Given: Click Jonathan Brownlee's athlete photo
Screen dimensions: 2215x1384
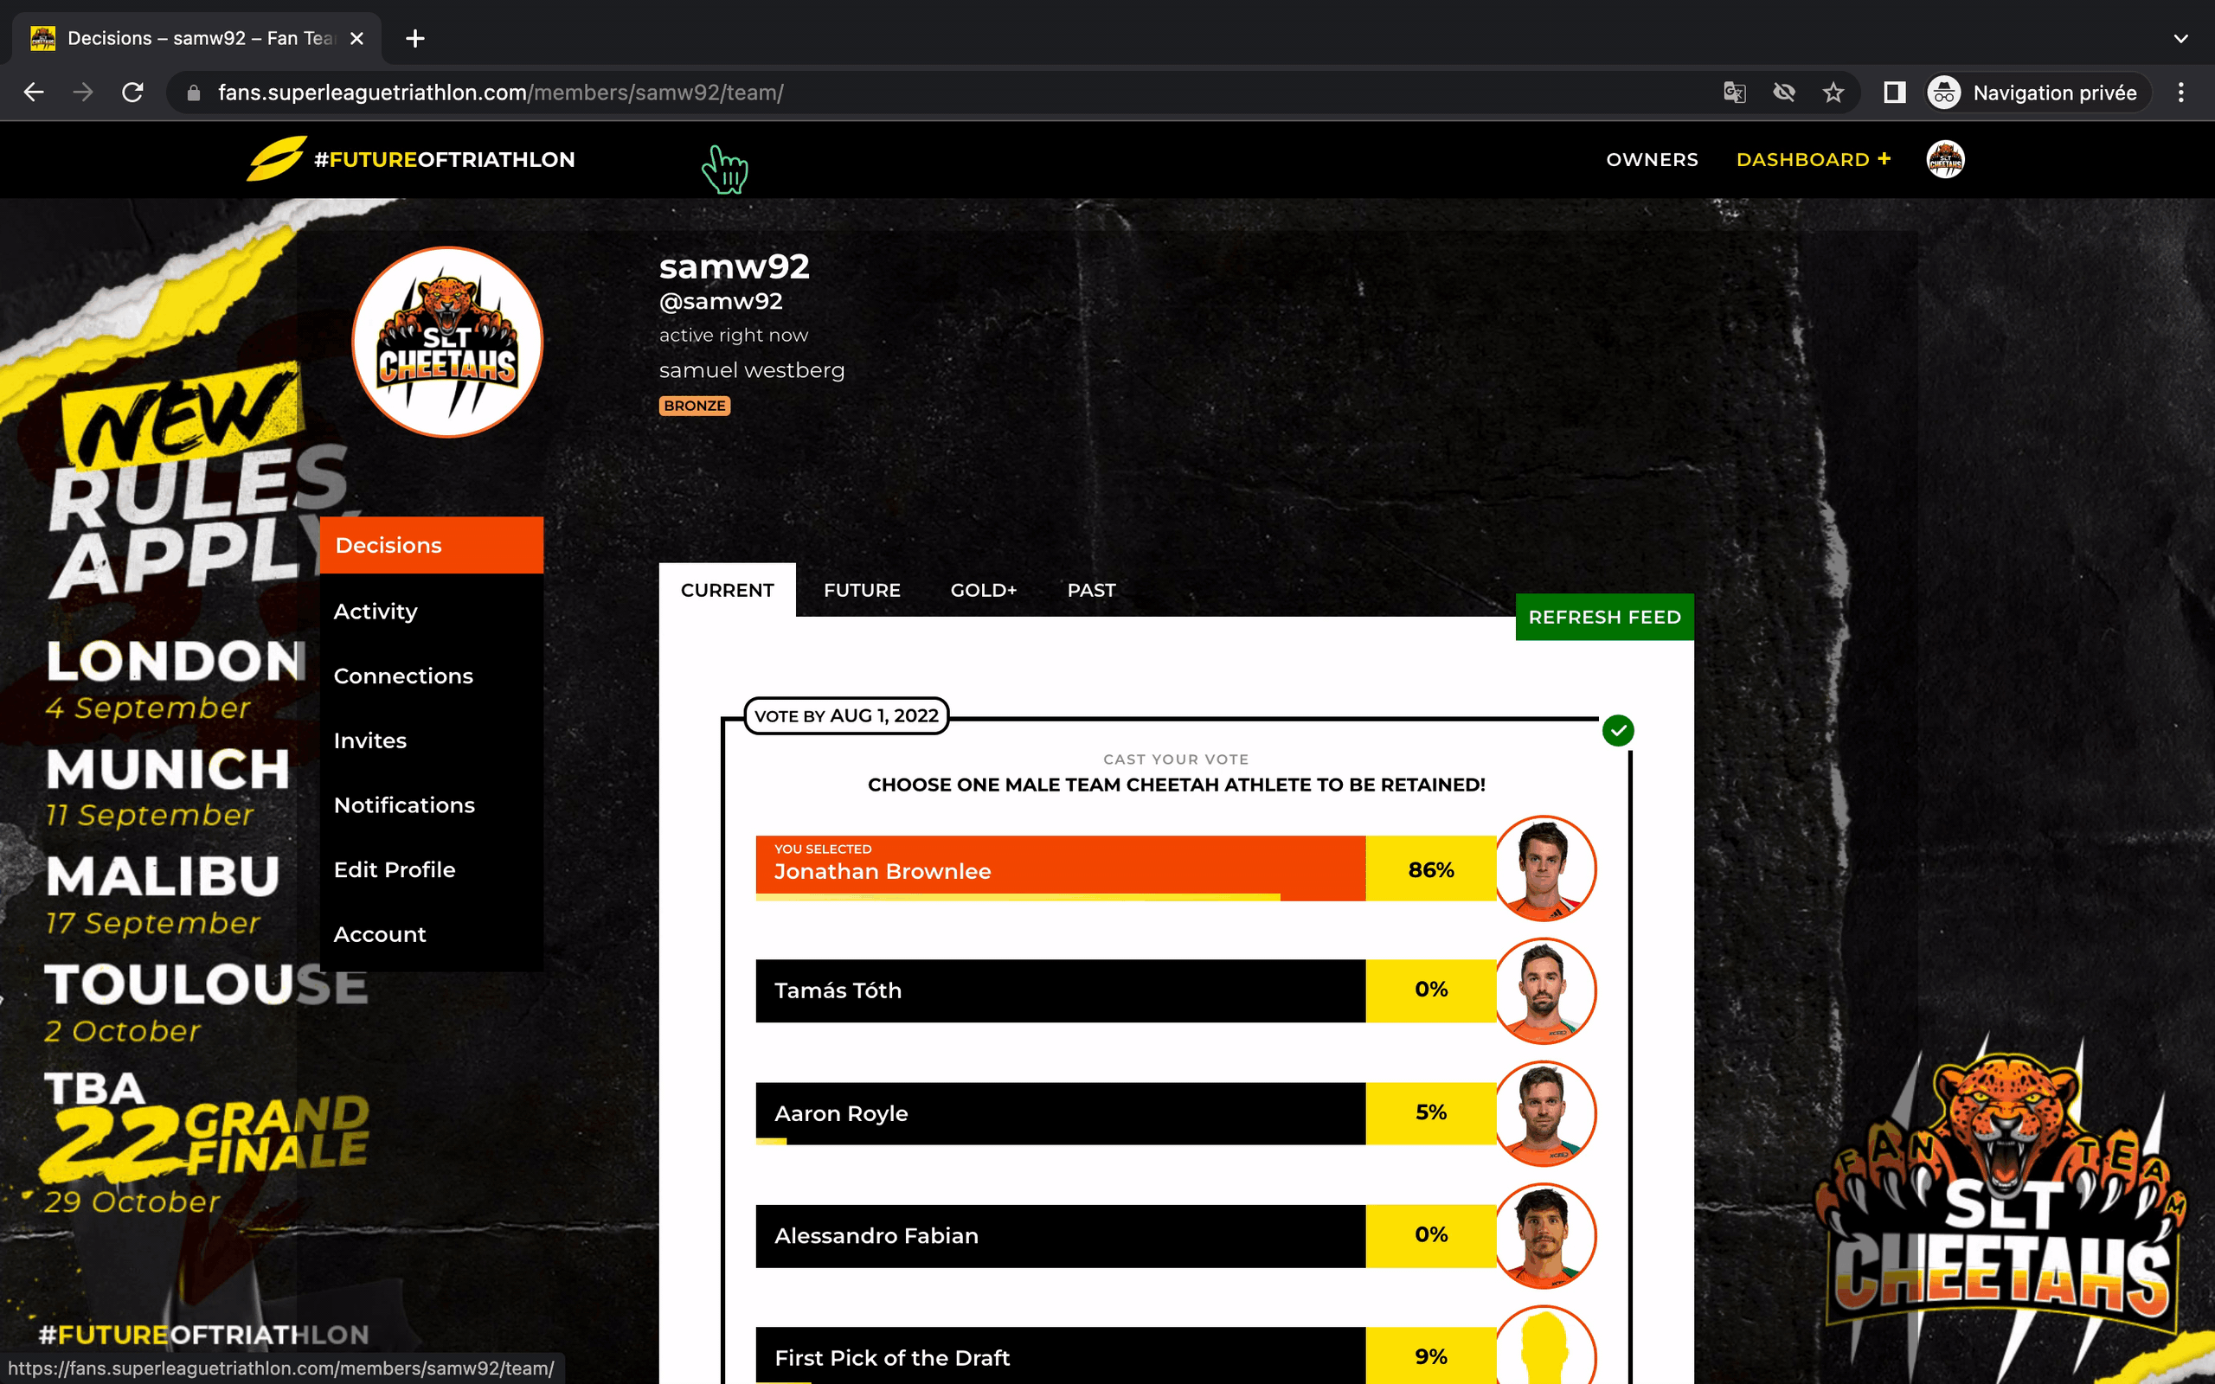Looking at the screenshot, I should tap(1545, 868).
